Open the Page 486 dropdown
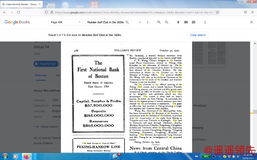This screenshot has height=160, width=257. (65, 22)
